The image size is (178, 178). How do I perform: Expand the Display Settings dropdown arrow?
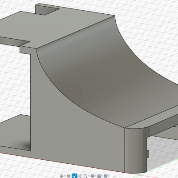(95, 176)
